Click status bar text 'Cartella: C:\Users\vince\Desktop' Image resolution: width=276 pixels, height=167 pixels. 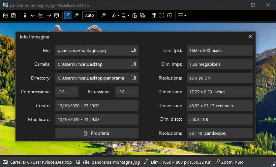tap(41, 162)
